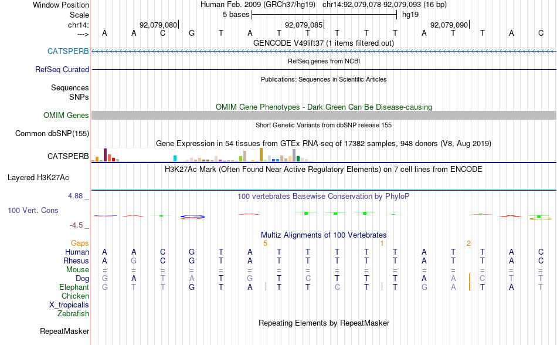Click the H3K27Ac Mark track title
557x345 pixels.
click(x=324, y=170)
